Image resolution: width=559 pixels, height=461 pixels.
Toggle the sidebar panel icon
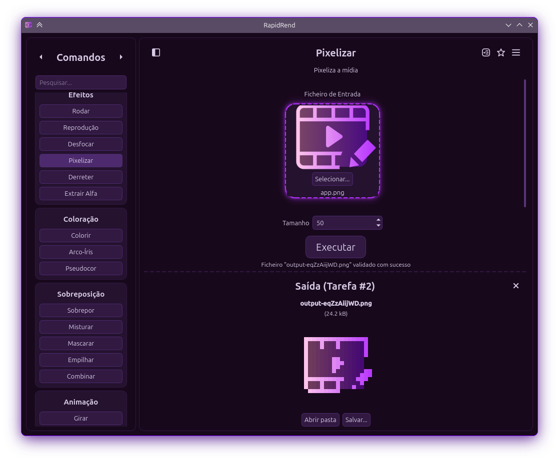(156, 52)
